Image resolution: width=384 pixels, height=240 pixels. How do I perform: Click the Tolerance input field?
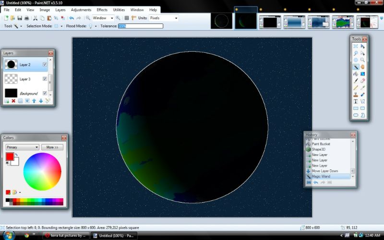[141, 26]
